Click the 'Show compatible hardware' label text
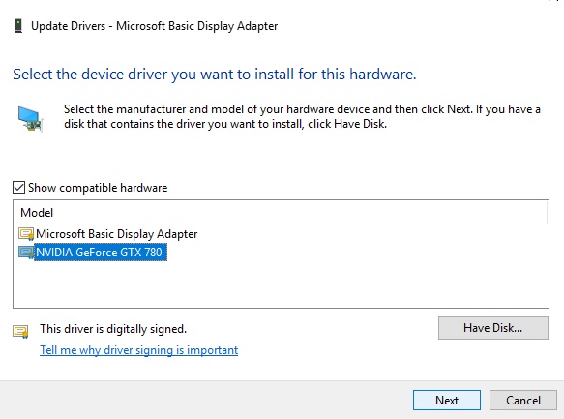The width and height of the screenshot is (564, 419). [x=98, y=188]
